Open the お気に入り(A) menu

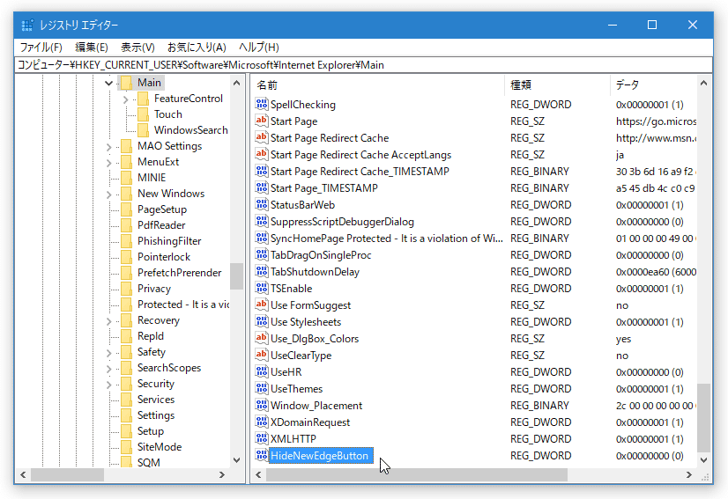coord(197,48)
